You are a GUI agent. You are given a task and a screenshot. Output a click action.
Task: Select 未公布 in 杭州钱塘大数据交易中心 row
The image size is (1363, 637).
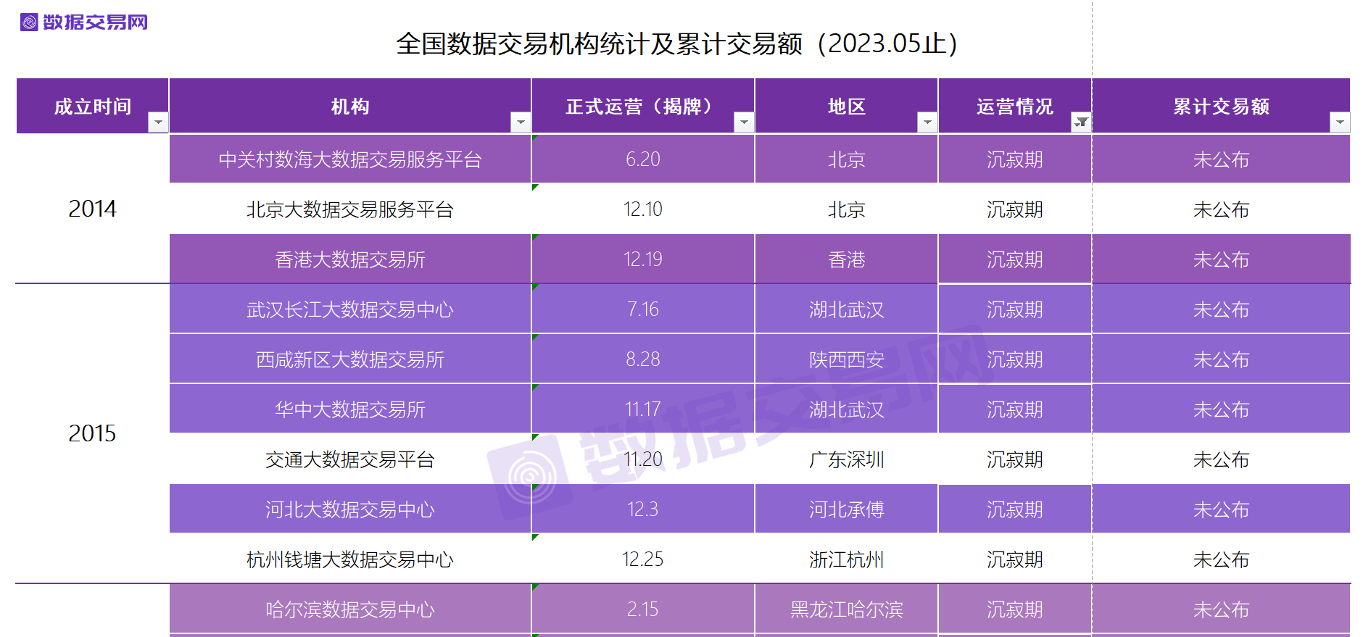pos(1222,559)
